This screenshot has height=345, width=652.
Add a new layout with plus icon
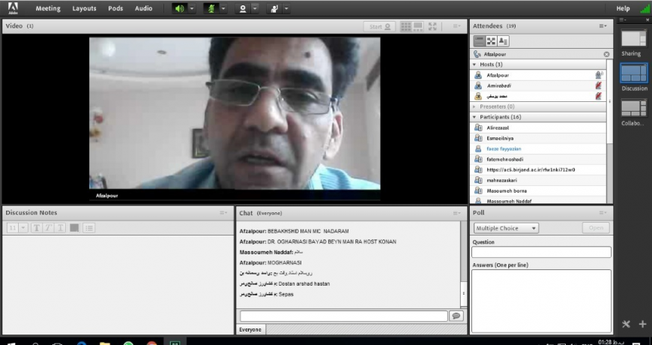tap(642, 324)
